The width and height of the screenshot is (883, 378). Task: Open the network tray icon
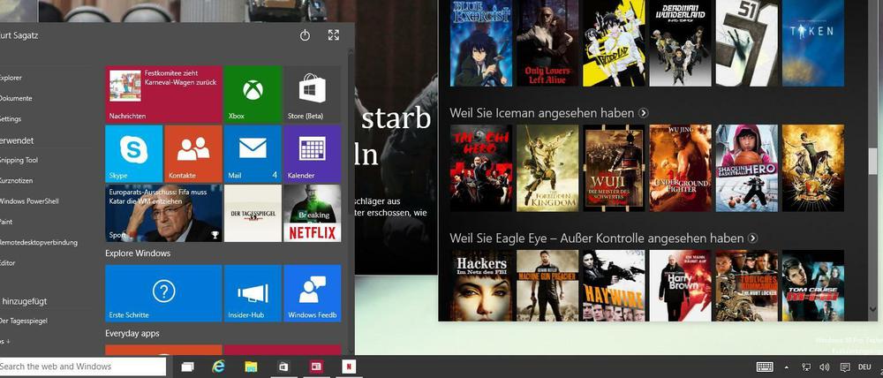click(806, 367)
